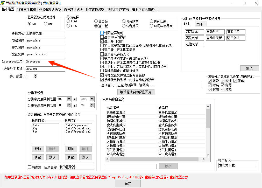Enable 地图全屏绘制 checkbox

[x=102, y=33]
